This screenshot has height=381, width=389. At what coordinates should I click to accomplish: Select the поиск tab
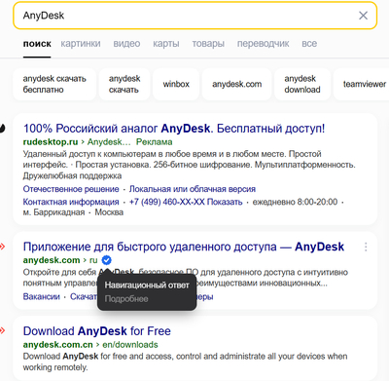pyautogui.click(x=37, y=44)
